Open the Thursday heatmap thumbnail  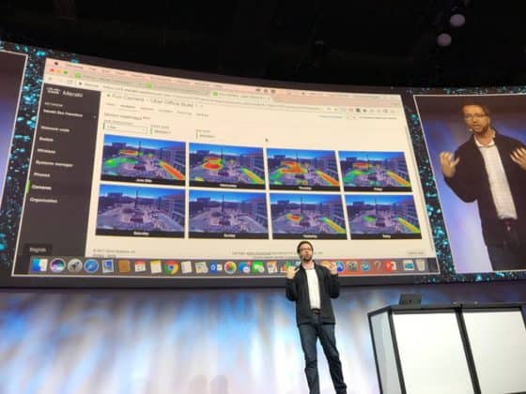(302, 170)
